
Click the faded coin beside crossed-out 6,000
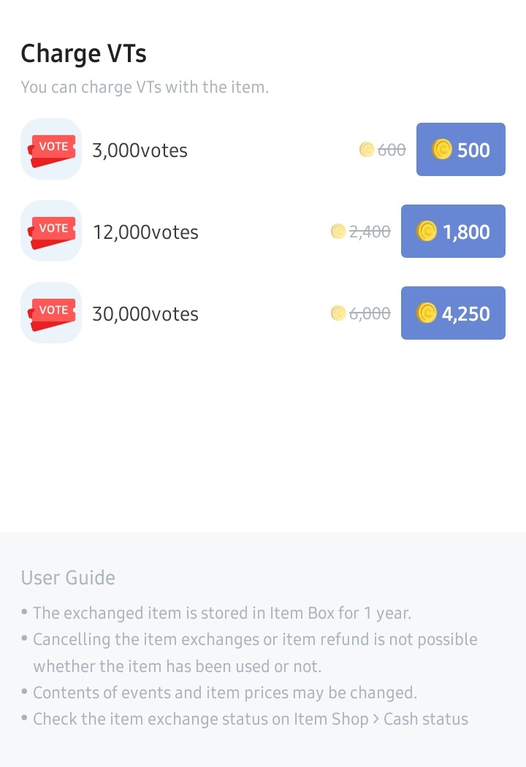pyautogui.click(x=338, y=313)
